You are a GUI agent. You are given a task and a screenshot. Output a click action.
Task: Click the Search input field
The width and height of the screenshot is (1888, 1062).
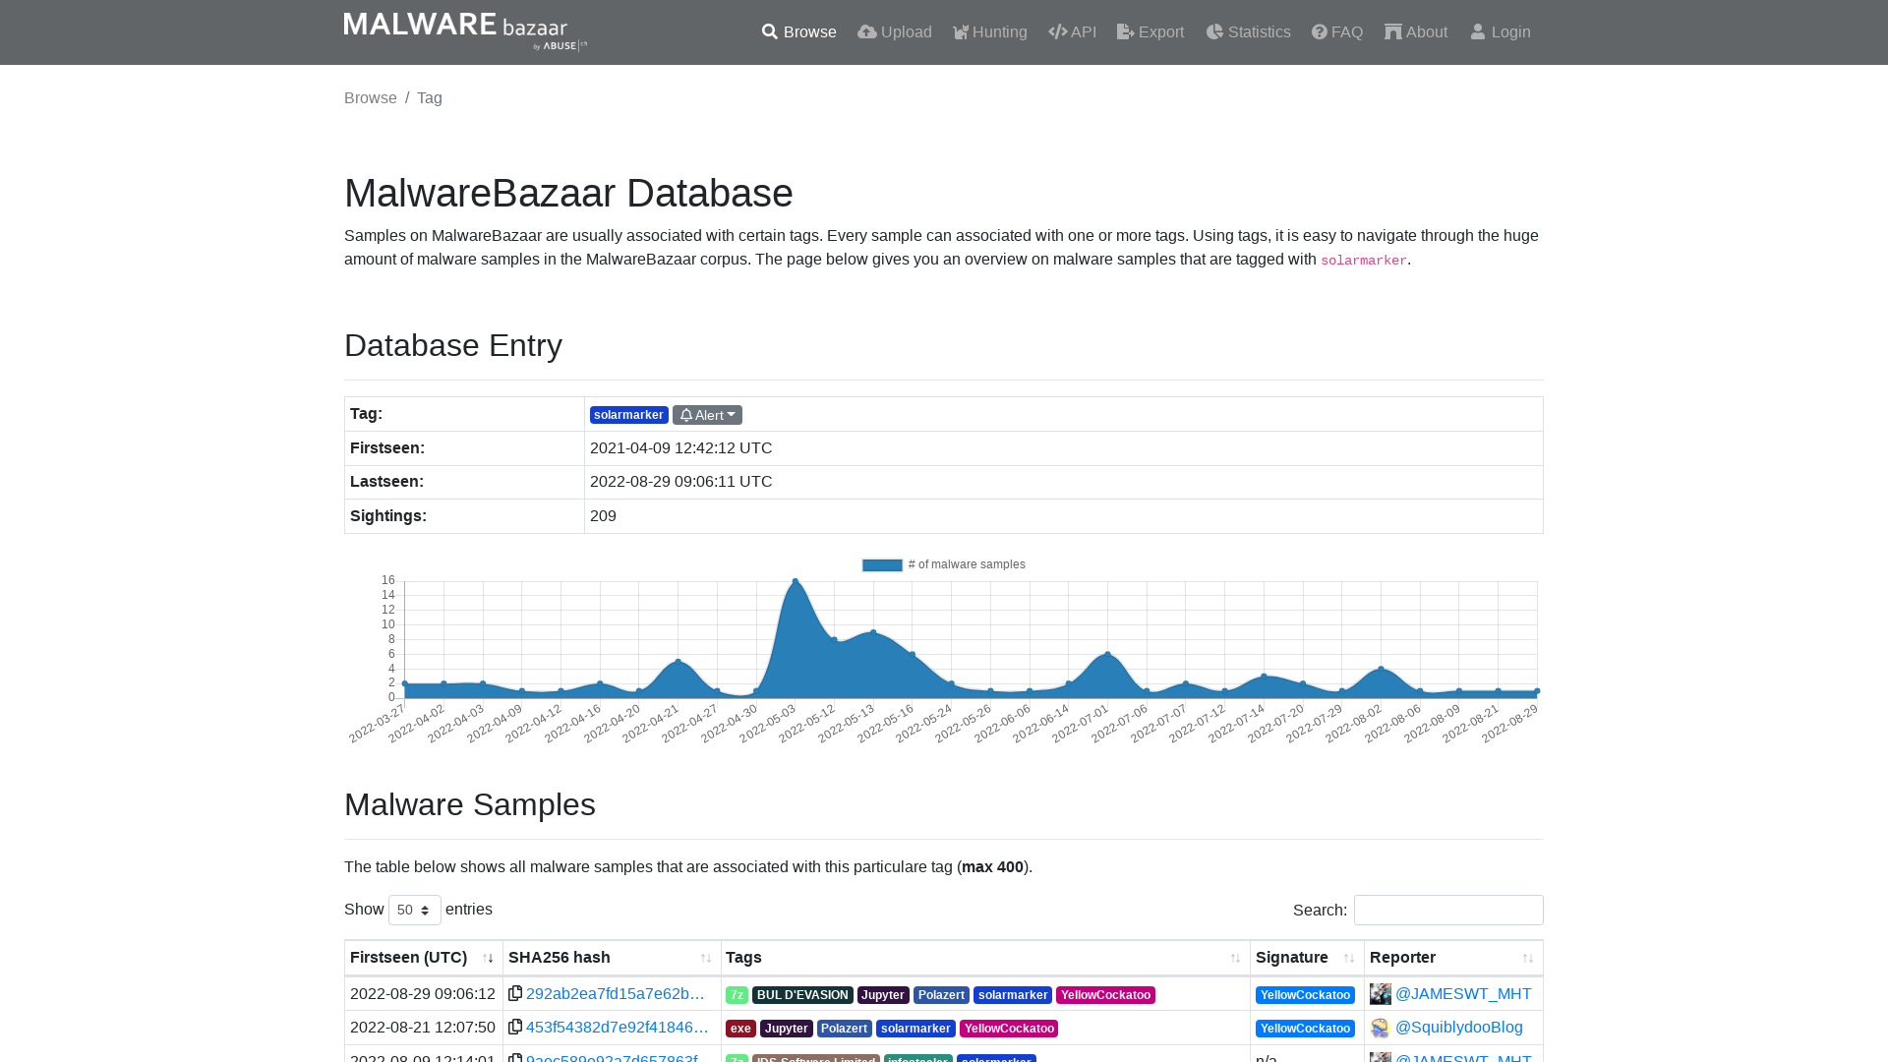tap(1447, 910)
